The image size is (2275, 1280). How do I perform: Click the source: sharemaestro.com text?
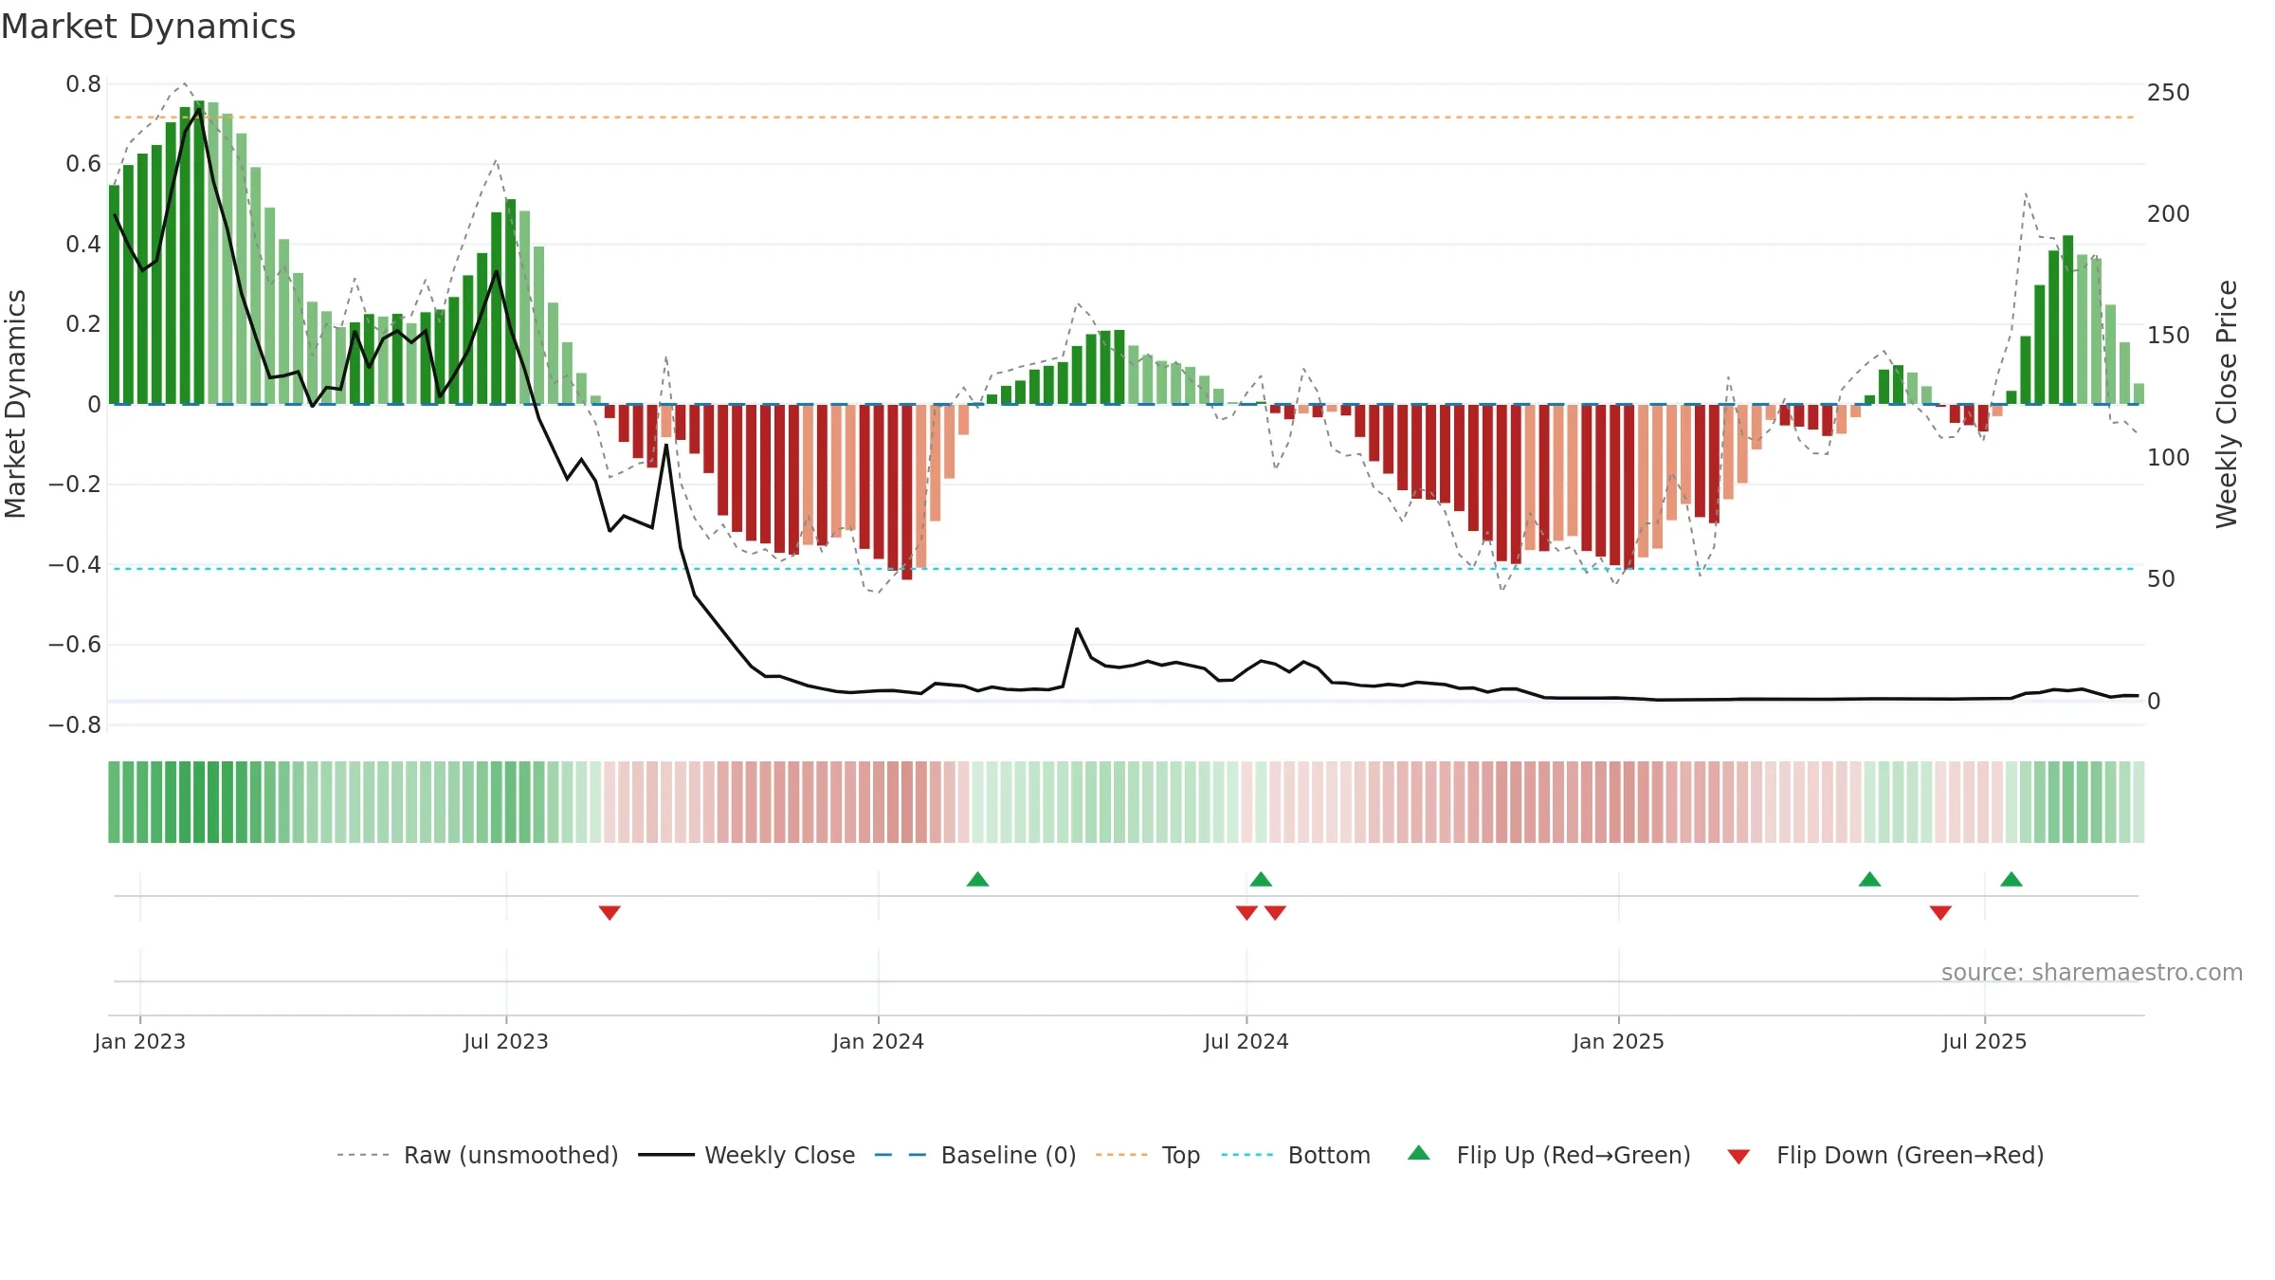pyautogui.click(x=2092, y=972)
